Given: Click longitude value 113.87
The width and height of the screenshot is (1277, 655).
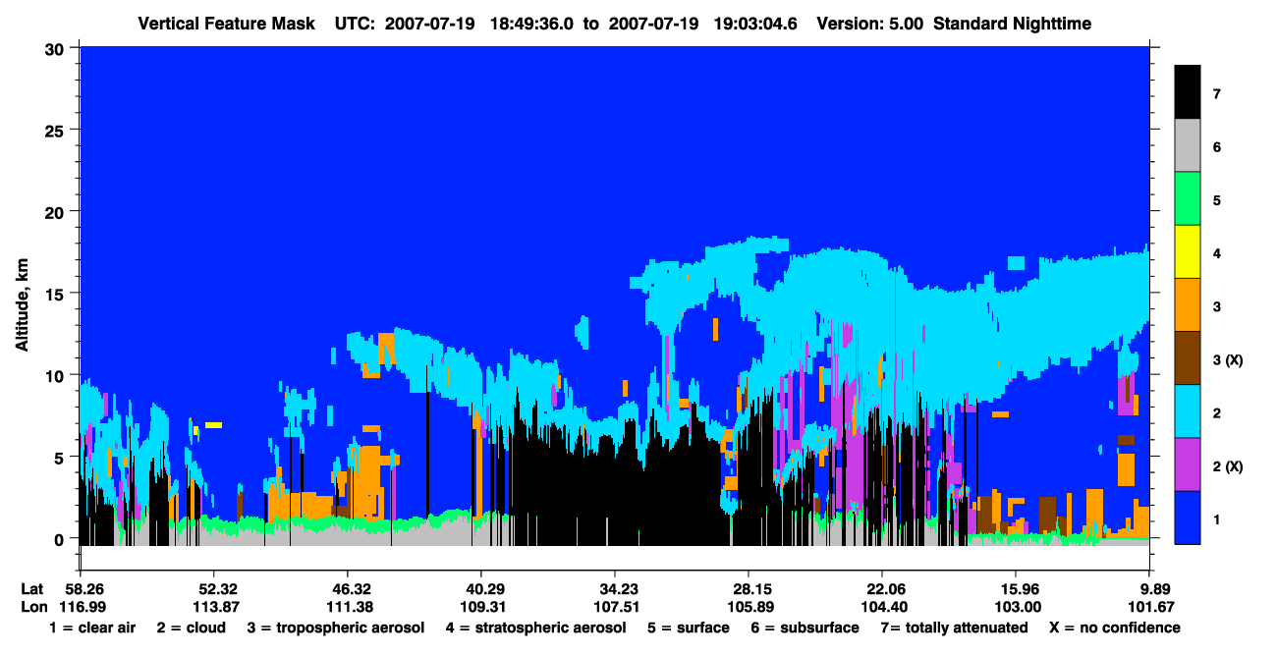Looking at the screenshot, I should tap(214, 607).
